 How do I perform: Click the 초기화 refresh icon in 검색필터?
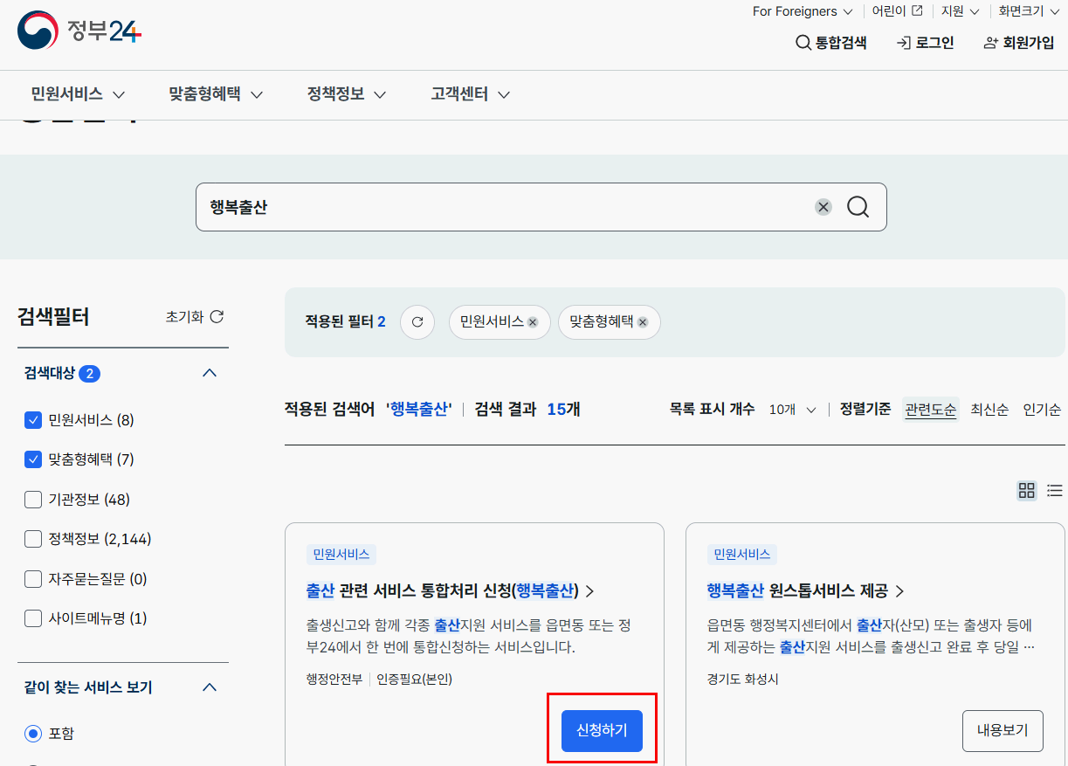[218, 317]
